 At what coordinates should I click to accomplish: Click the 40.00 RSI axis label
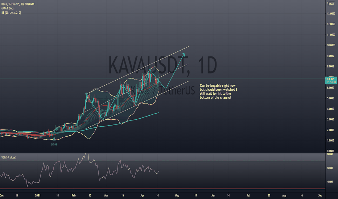point(330,182)
